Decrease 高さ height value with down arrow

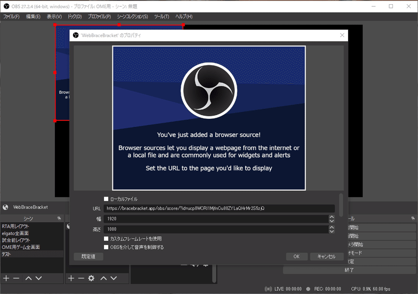pos(332,231)
